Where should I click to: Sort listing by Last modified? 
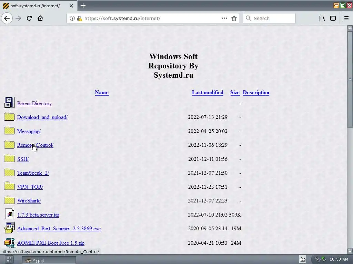coord(208,92)
